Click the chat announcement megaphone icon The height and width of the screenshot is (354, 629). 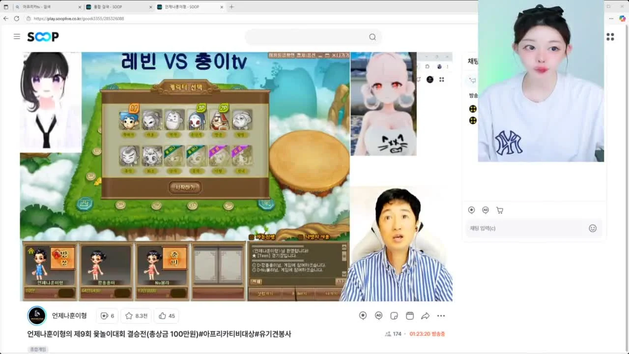click(473, 80)
